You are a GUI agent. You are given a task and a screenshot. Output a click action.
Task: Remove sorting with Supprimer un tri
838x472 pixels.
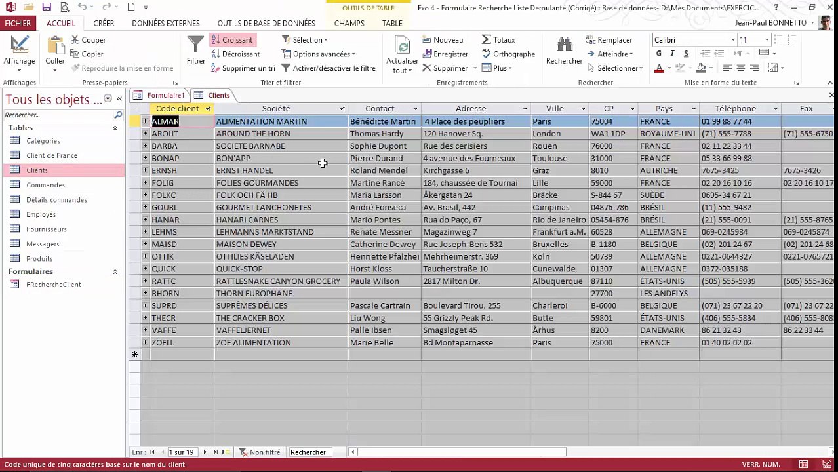[243, 68]
